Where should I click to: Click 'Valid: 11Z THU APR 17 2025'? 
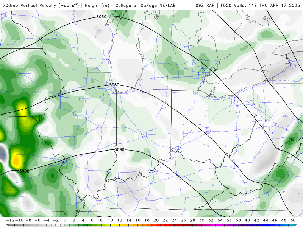click(267, 5)
